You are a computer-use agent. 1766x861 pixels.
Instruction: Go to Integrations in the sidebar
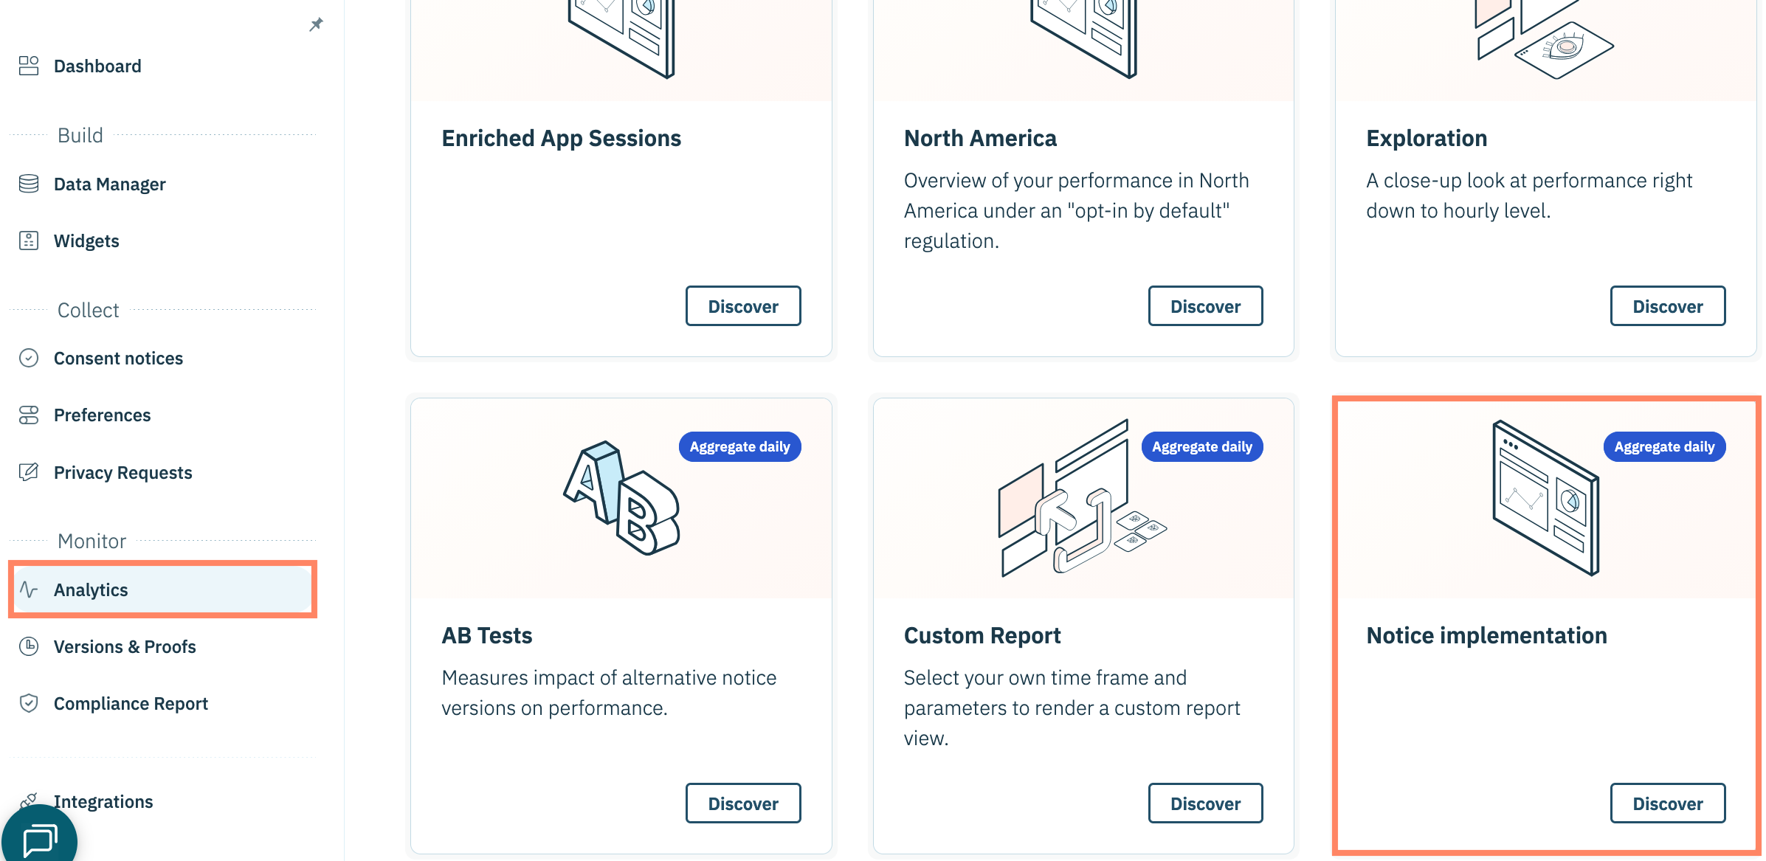point(103,801)
